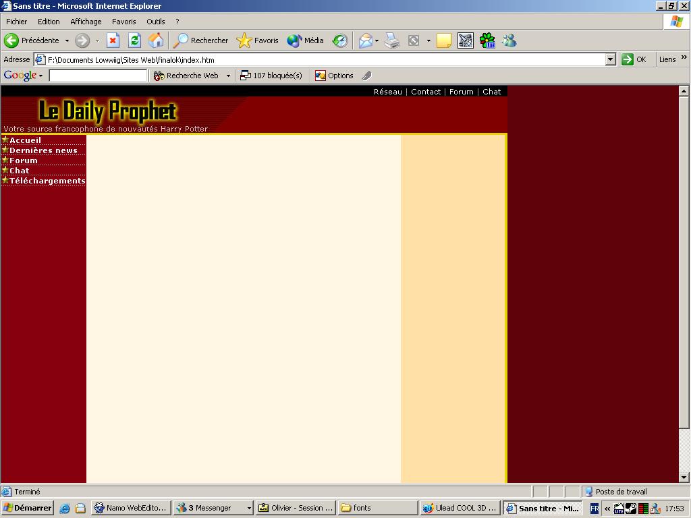Image resolution: width=691 pixels, height=518 pixels.
Task: Open the Outils menu
Action: pyautogui.click(x=156, y=22)
